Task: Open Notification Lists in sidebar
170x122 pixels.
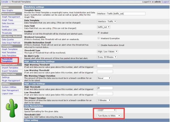Action: point(9,30)
